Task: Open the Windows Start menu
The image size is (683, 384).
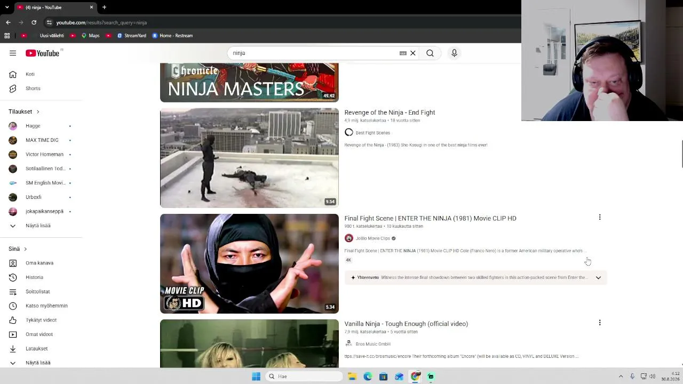Action: click(x=256, y=377)
